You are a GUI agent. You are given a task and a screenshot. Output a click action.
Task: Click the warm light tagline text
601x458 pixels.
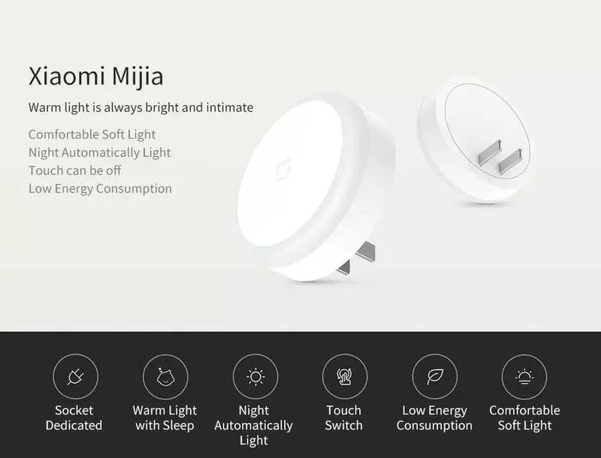point(140,107)
